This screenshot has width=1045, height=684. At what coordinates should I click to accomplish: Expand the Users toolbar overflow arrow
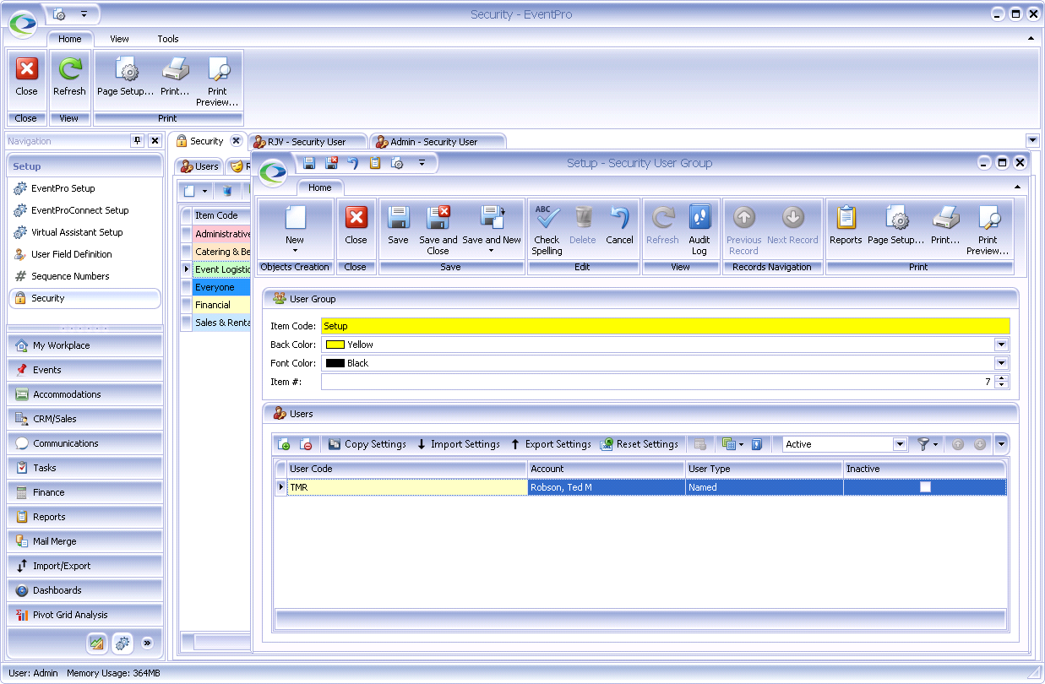tap(1001, 444)
